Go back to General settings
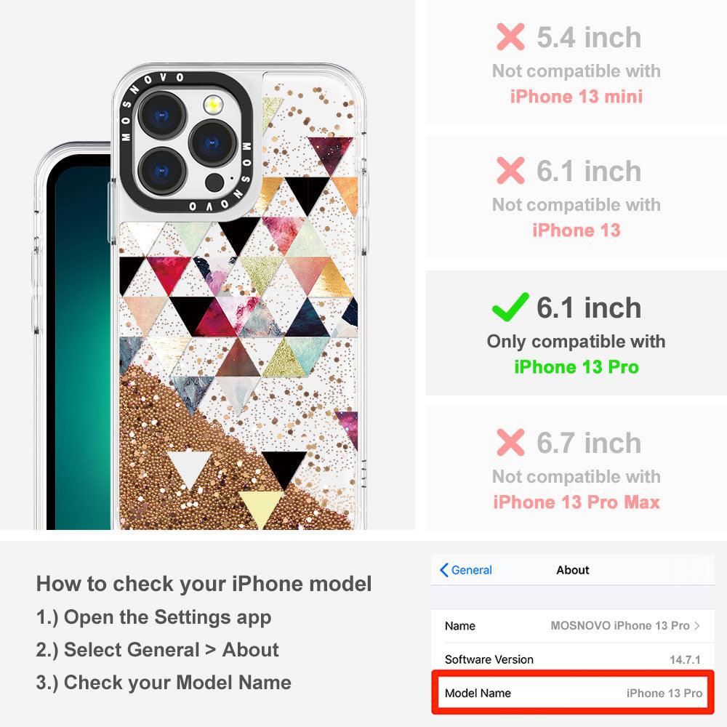 pos(465,570)
